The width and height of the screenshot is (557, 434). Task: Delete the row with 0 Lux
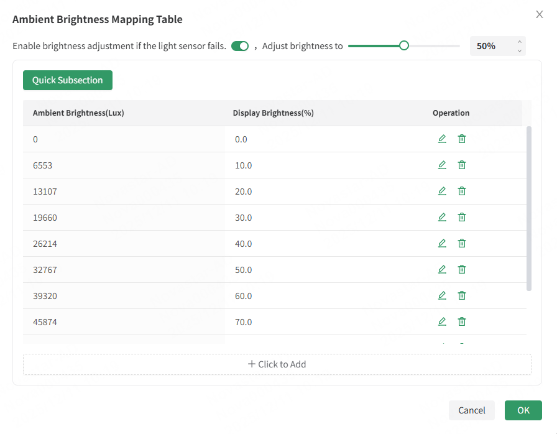tap(462, 139)
